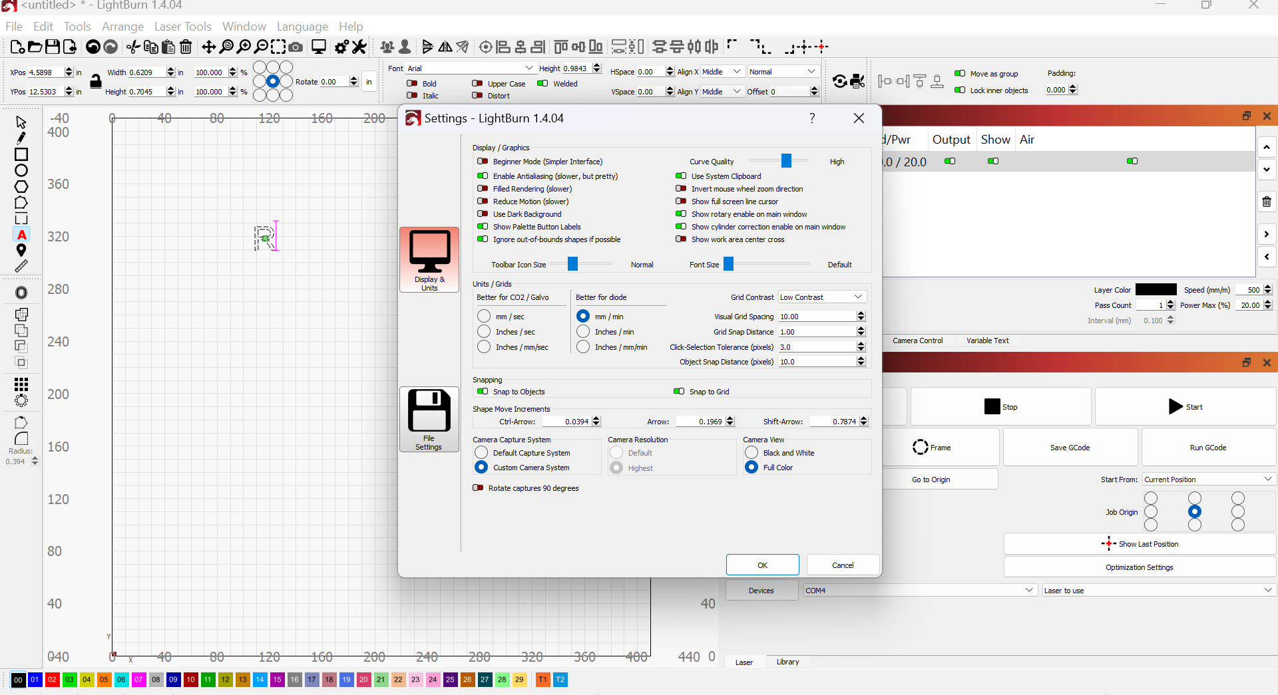Open the File Settings page
This screenshot has height=695, width=1278.
429,419
